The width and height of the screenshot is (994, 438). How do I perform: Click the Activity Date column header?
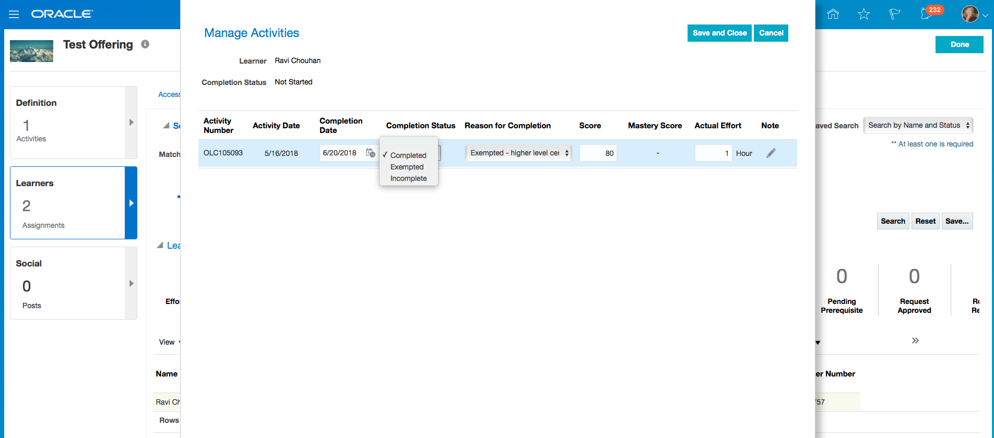[276, 126]
